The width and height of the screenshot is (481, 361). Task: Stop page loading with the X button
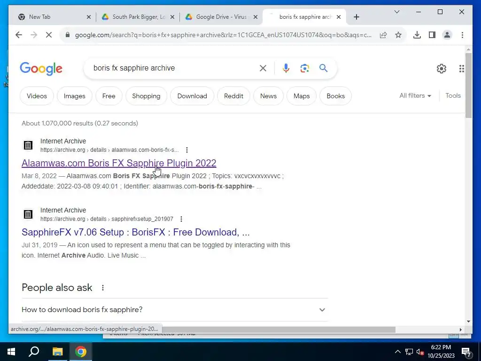49,35
